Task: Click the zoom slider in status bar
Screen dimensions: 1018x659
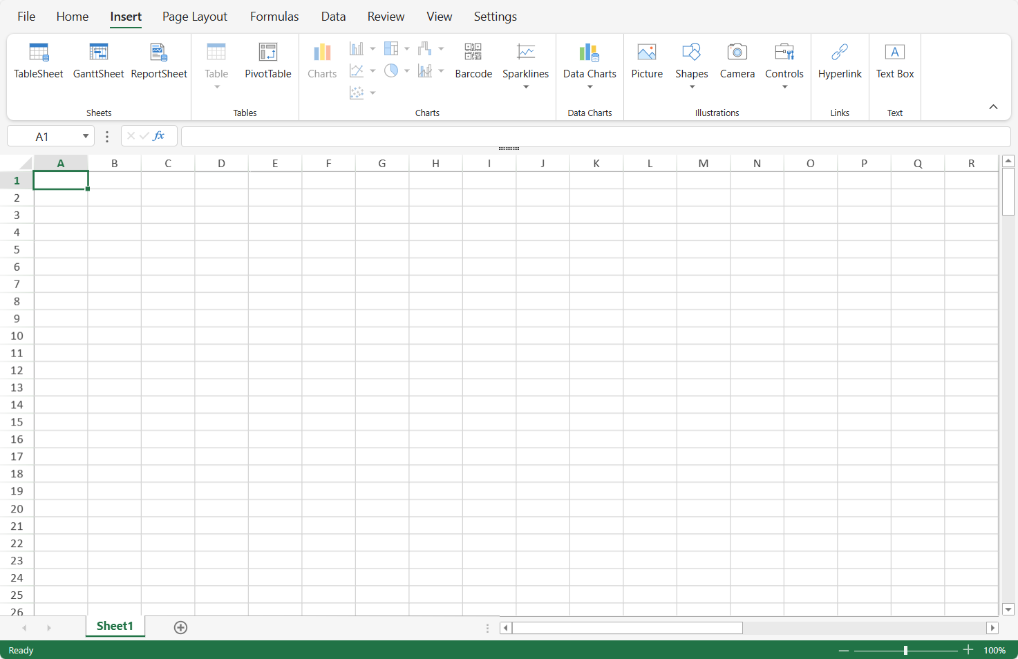Action: 905,650
